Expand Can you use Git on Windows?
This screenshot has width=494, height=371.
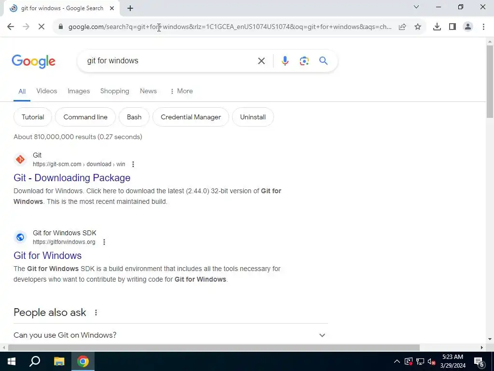pos(170,335)
